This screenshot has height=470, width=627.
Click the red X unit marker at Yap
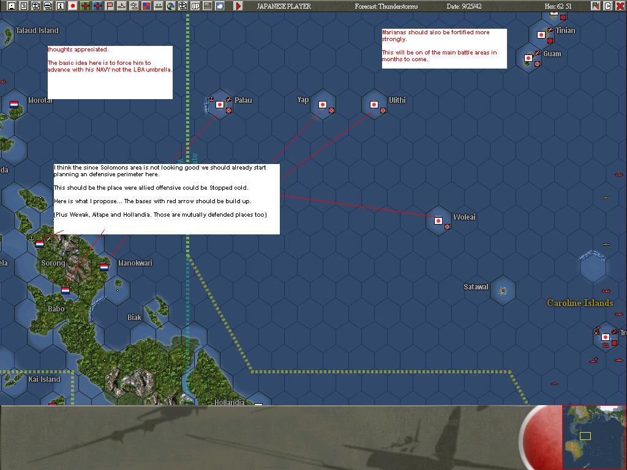coord(331,110)
